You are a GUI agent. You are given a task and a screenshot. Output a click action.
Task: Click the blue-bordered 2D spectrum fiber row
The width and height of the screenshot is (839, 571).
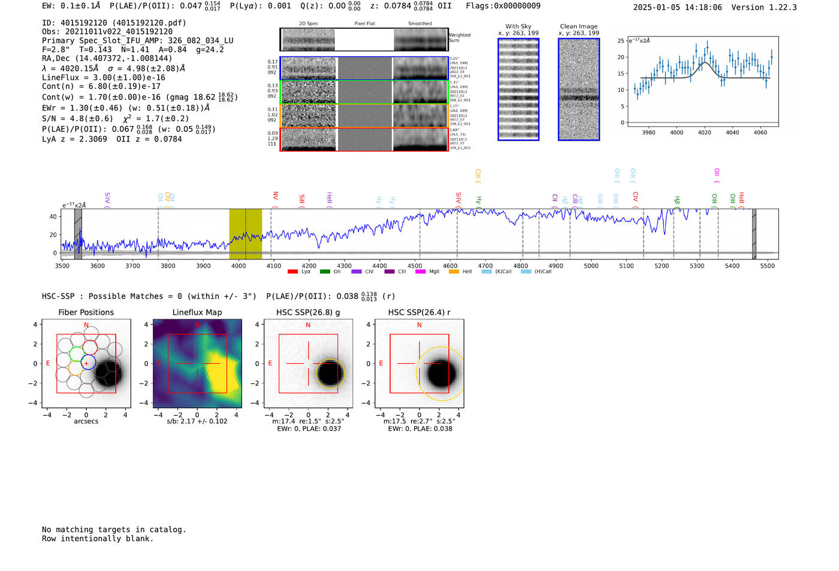point(364,68)
